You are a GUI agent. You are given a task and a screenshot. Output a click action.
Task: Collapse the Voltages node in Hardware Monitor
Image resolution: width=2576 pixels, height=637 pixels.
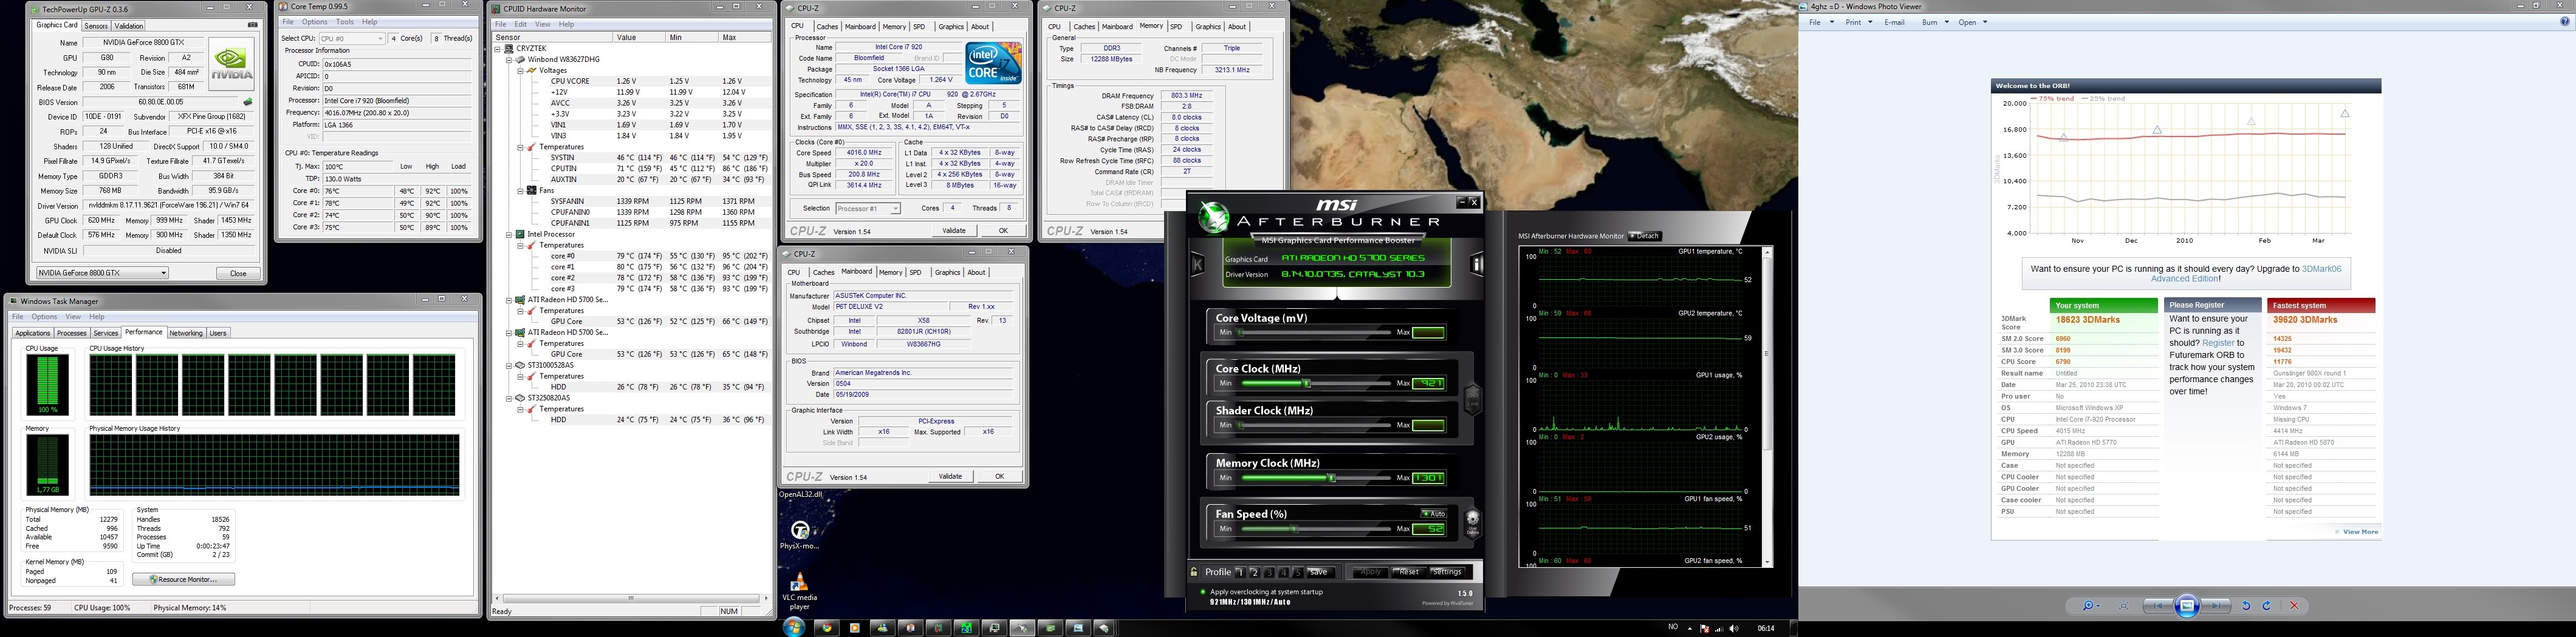(x=521, y=70)
